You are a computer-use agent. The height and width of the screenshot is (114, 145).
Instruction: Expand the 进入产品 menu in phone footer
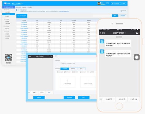coord(121,99)
